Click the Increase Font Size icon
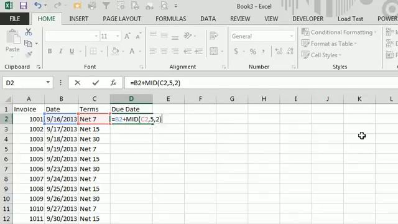Image resolution: width=398 pixels, height=224 pixels. tap(127, 36)
